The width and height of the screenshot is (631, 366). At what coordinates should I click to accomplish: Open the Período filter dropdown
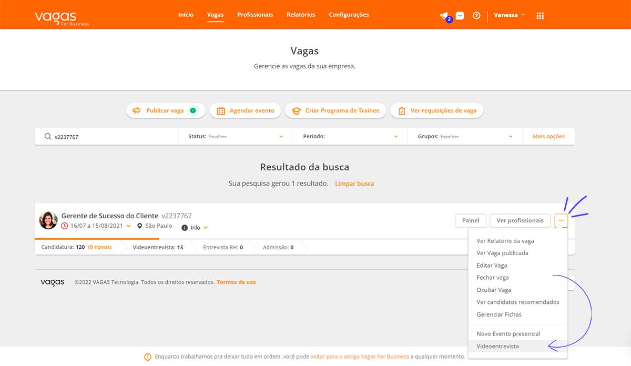tap(351, 136)
